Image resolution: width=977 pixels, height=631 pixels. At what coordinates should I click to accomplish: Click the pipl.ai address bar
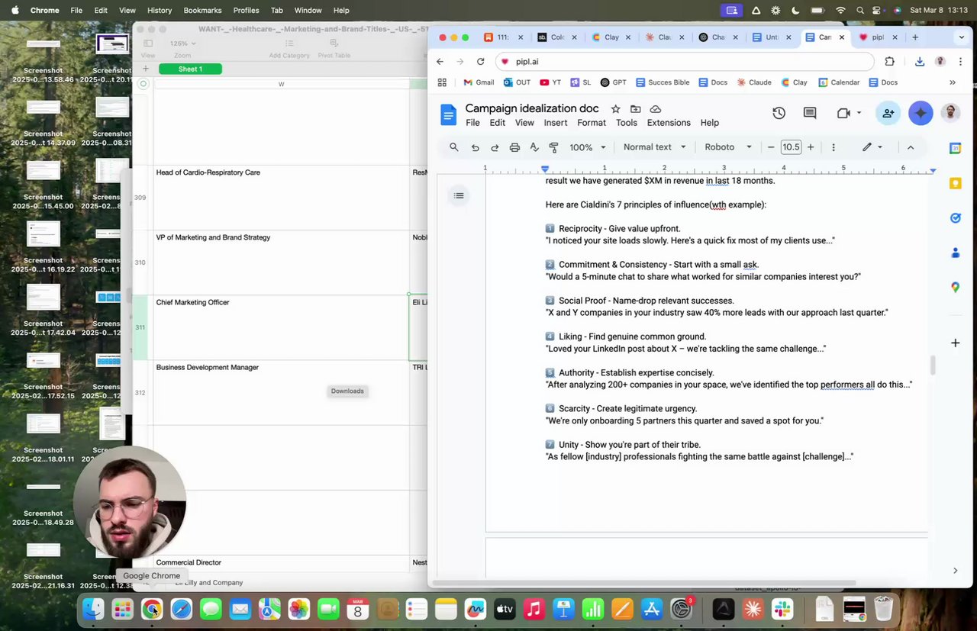685,62
